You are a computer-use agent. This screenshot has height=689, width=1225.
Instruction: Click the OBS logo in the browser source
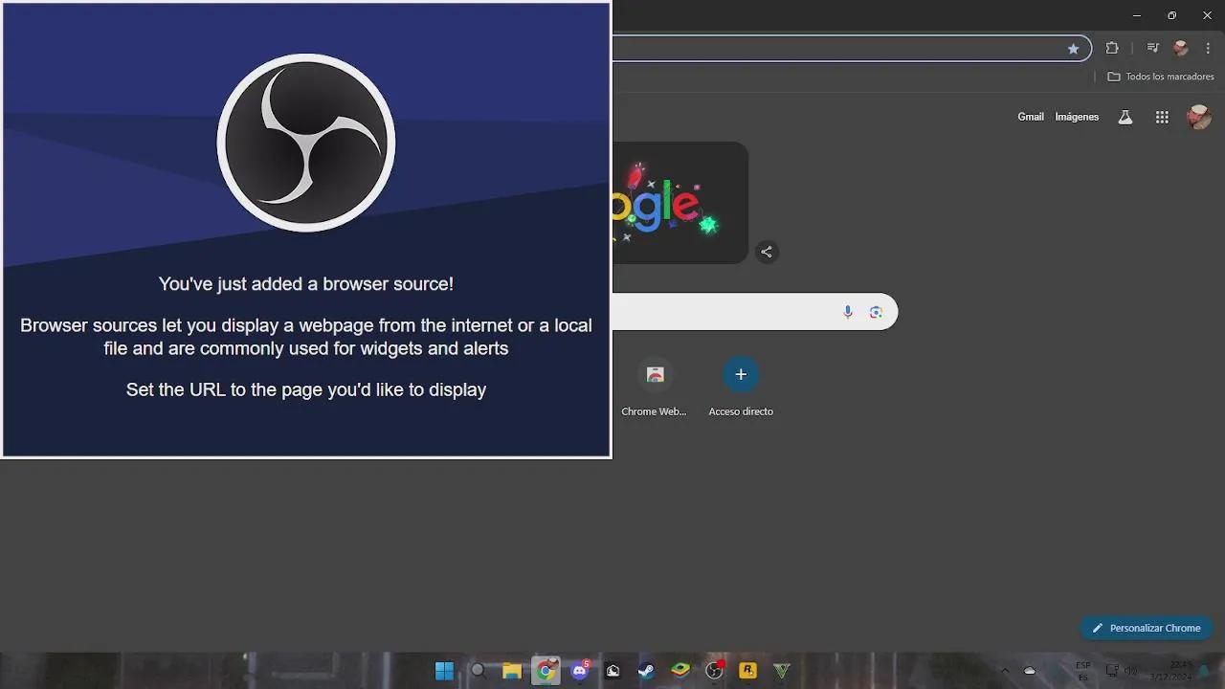[306, 143]
